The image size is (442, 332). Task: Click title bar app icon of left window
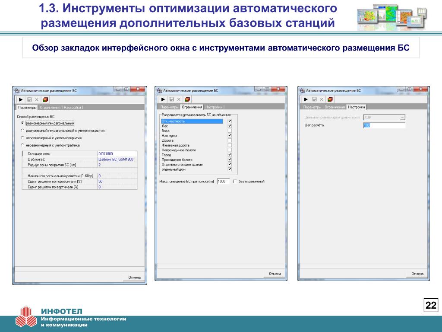[x=17, y=91]
